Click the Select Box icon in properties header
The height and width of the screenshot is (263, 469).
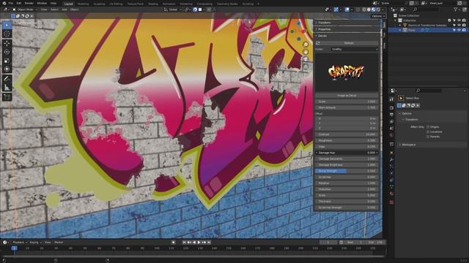point(401,98)
